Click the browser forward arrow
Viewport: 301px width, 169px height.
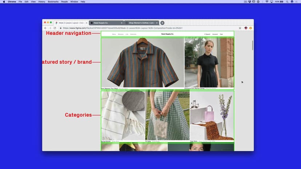pyautogui.click(x=50, y=28)
